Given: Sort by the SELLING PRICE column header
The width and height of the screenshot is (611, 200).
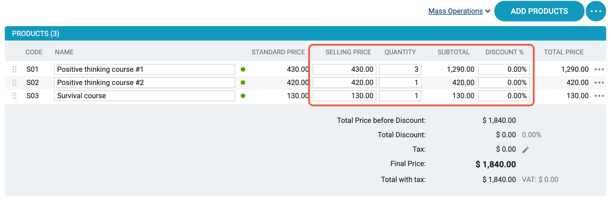Looking at the screenshot, I should [x=348, y=52].
